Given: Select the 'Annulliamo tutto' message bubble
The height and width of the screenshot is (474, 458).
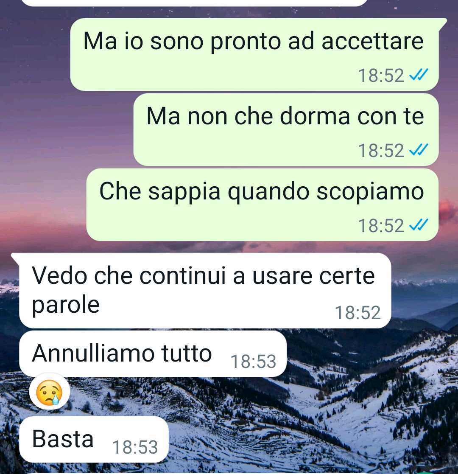Looking at the screenshot, I should [153, 353].
